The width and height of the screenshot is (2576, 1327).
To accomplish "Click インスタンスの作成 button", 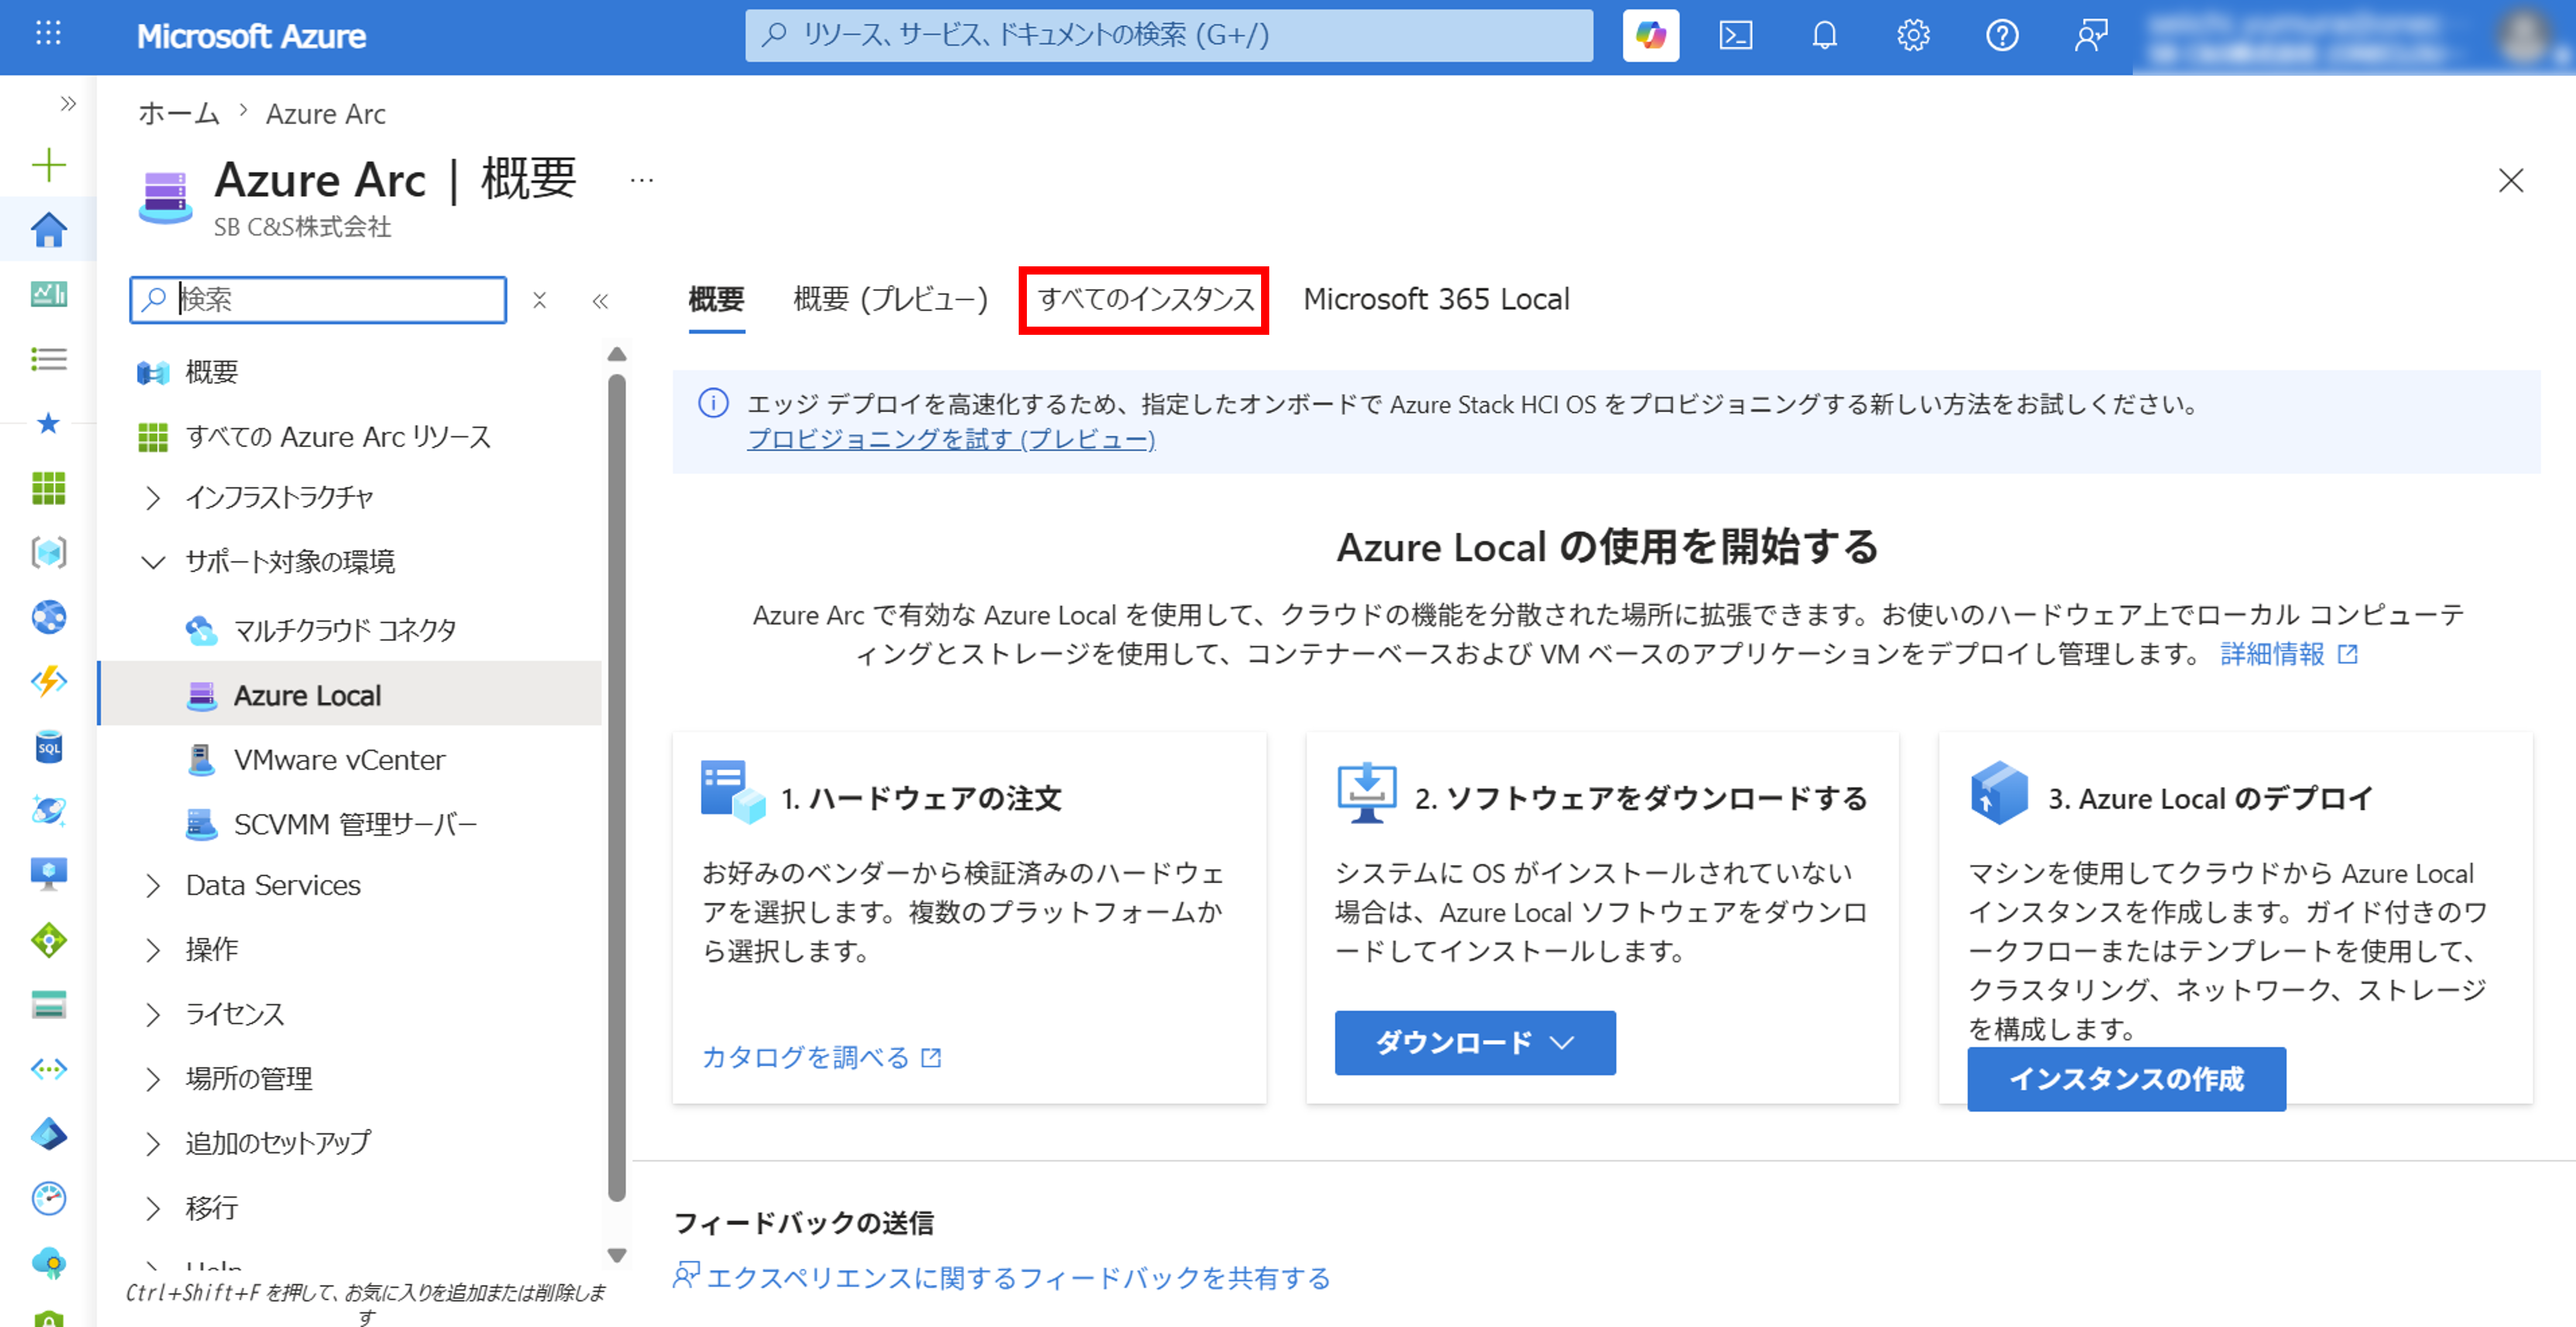I will [x=2126, y=1079].
